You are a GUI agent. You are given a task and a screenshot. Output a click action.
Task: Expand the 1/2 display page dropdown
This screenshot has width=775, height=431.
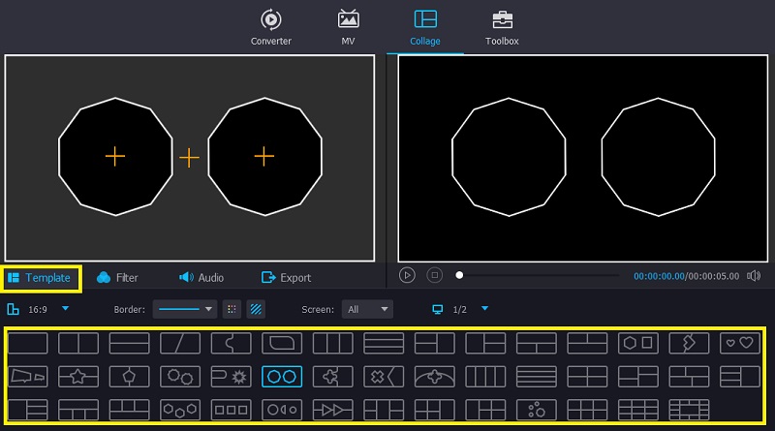[484, 309]
